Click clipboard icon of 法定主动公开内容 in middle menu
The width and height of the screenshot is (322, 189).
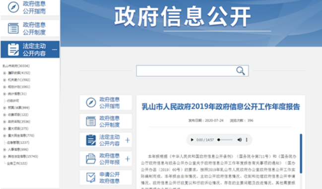[x=91, y=140]
